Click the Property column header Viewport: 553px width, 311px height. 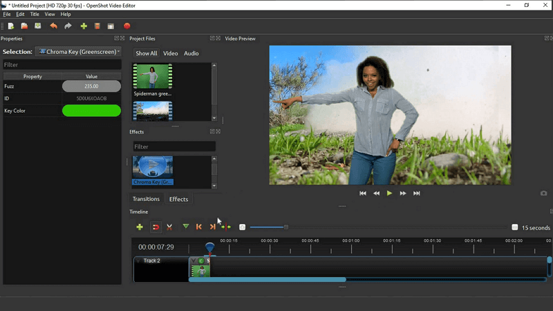(32, 76)
